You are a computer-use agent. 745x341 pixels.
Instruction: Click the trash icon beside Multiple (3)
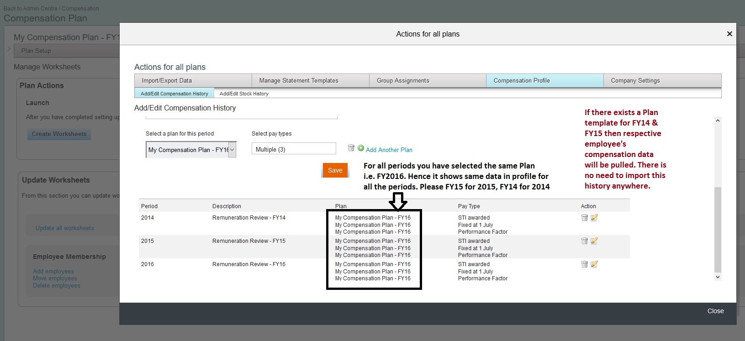(351, 148)
